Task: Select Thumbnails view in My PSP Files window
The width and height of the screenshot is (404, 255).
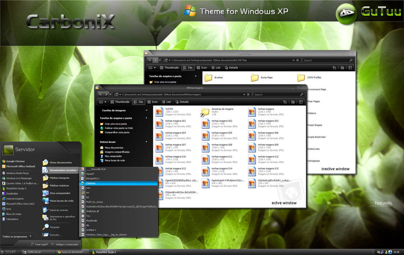Action: click(169, 68)
